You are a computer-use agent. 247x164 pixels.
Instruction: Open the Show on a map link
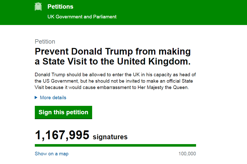tap(51, 154)
